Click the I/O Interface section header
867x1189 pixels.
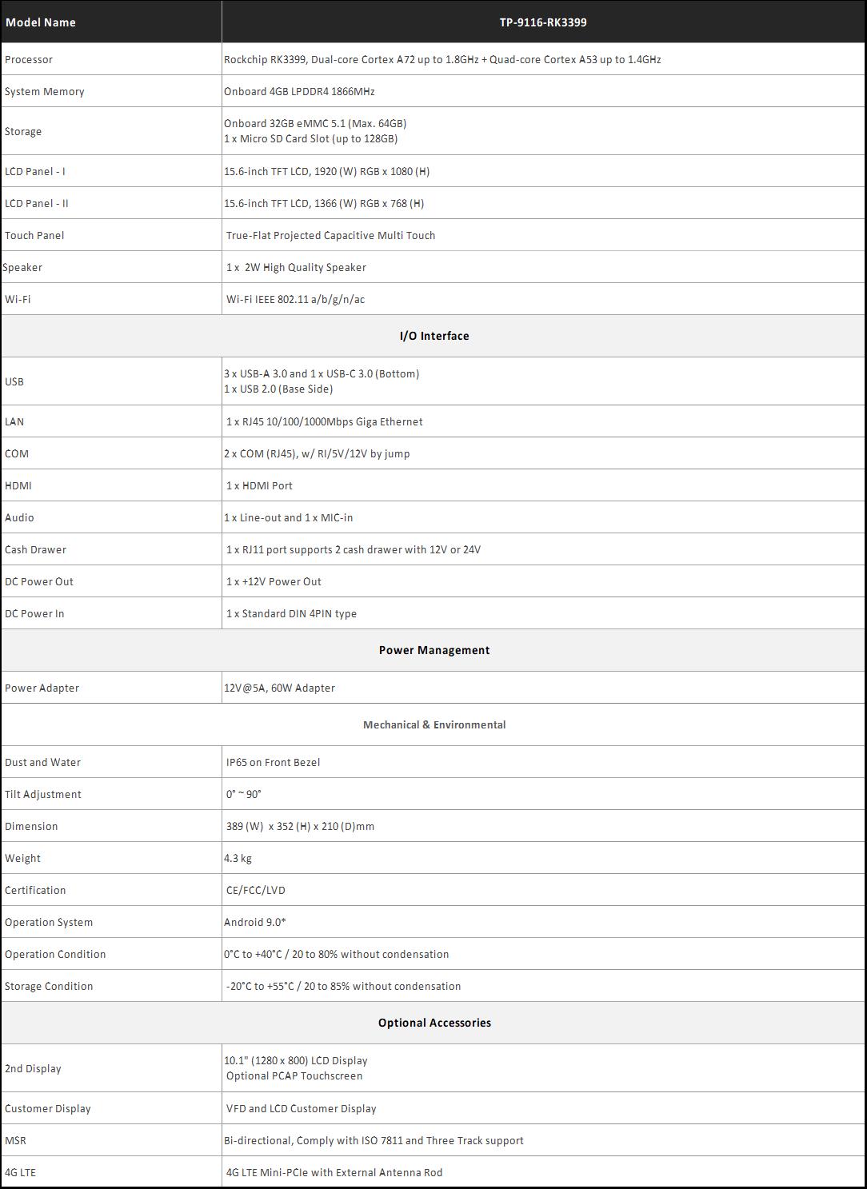coord(434,336)
